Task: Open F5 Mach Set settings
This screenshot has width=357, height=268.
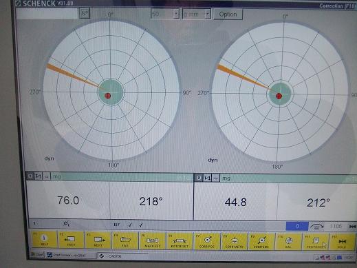Action: (x=152, y=240)
